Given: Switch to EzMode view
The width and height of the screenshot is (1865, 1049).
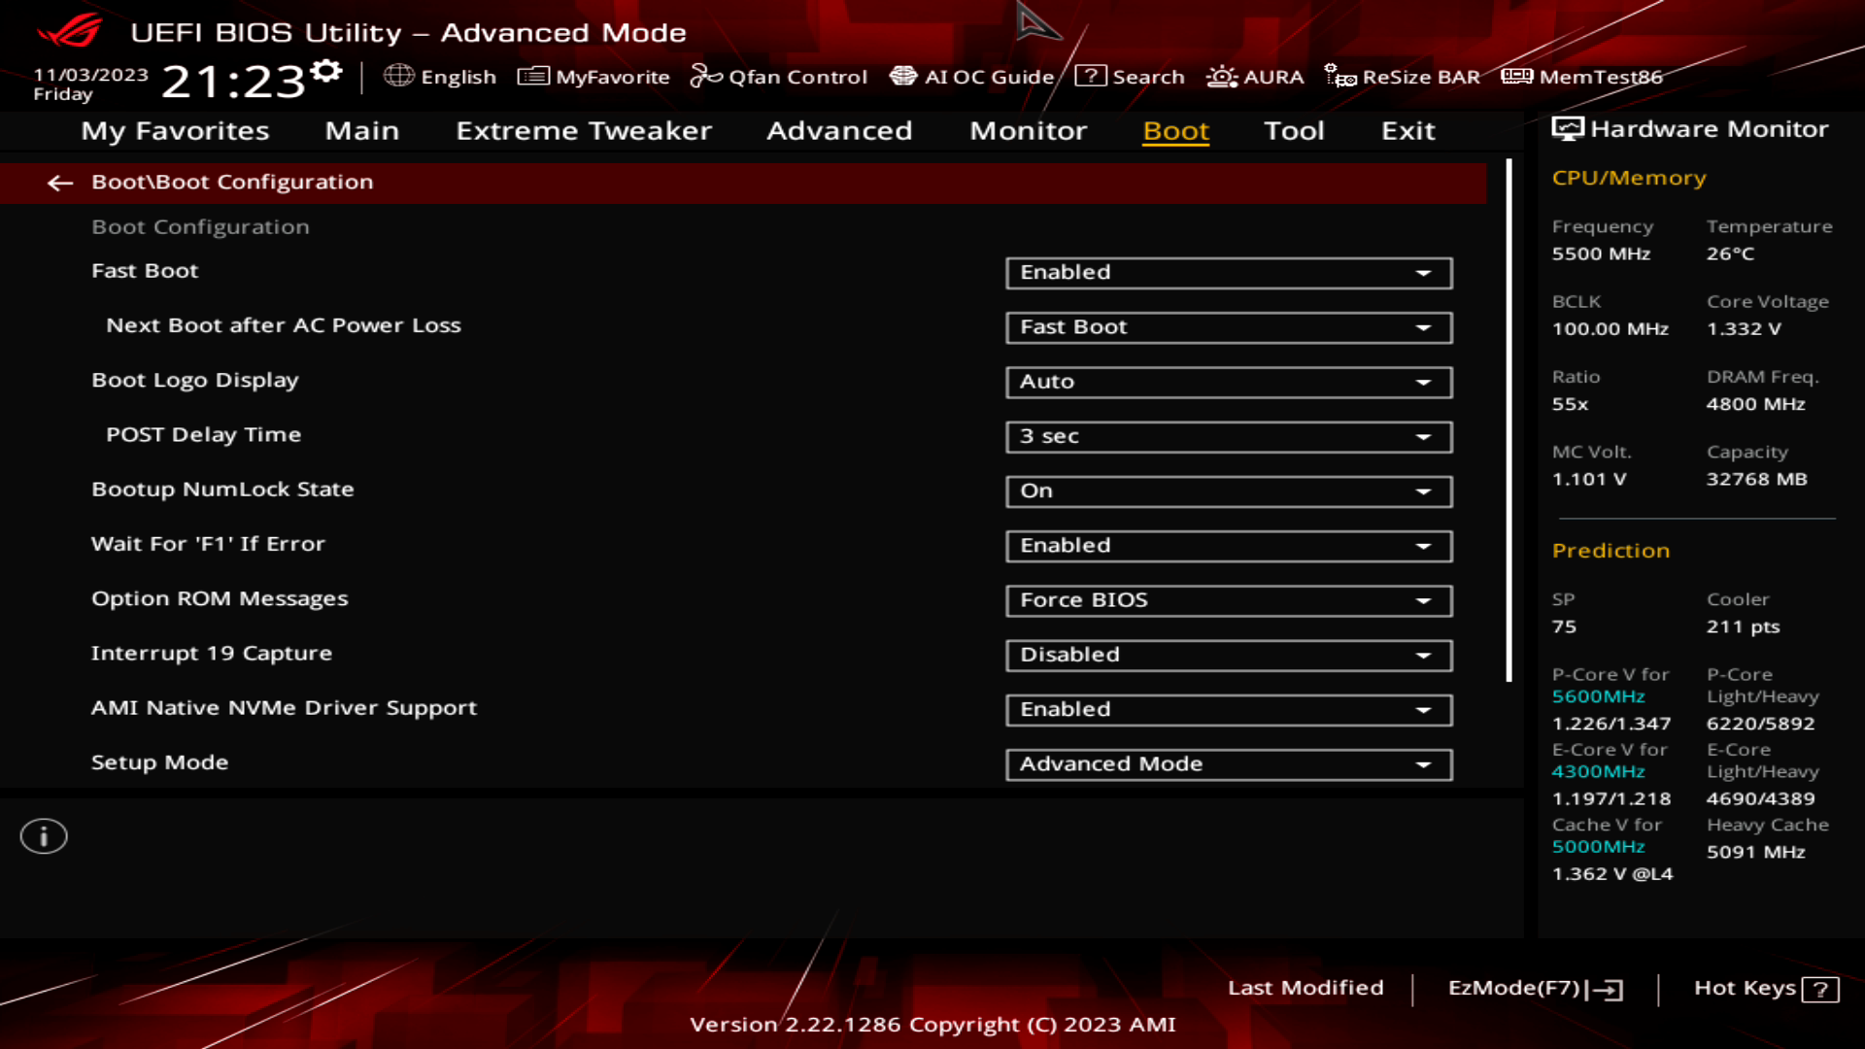Looking at the screenshot, I should coord(1533,988).
